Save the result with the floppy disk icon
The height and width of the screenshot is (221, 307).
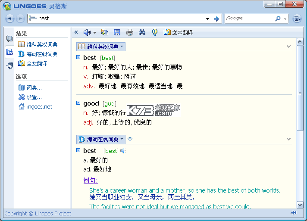pos(117,32)
